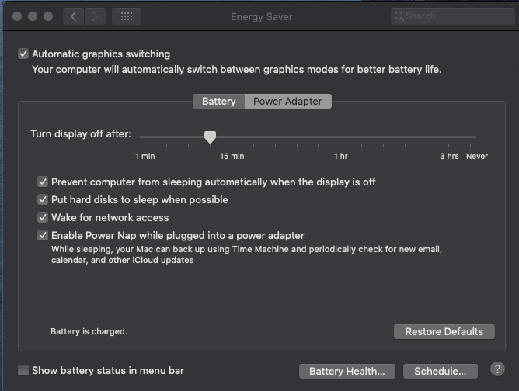This screenshot has height=391, width=519.
Task: Enable Show battery status in menu bar
Action: (23, 370)
